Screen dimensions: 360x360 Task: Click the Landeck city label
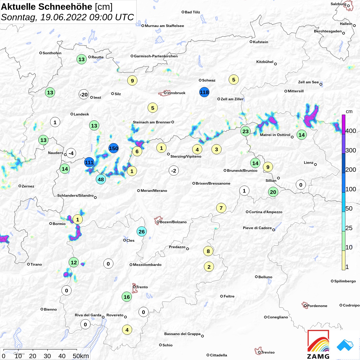click(x=81, y=114)
